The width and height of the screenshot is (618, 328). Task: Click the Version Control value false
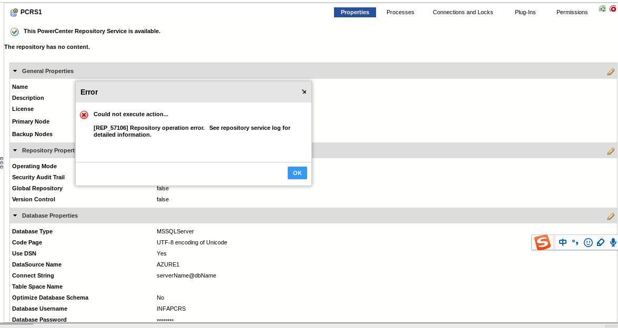pos(163,199)
